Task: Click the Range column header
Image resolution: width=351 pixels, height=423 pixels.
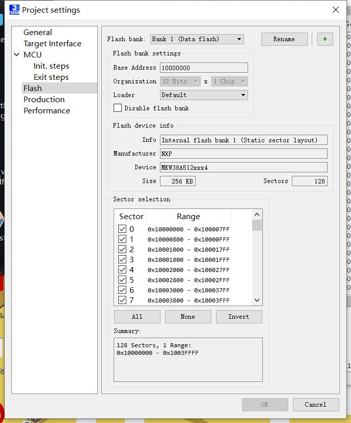Action: [x=188, y=217]
